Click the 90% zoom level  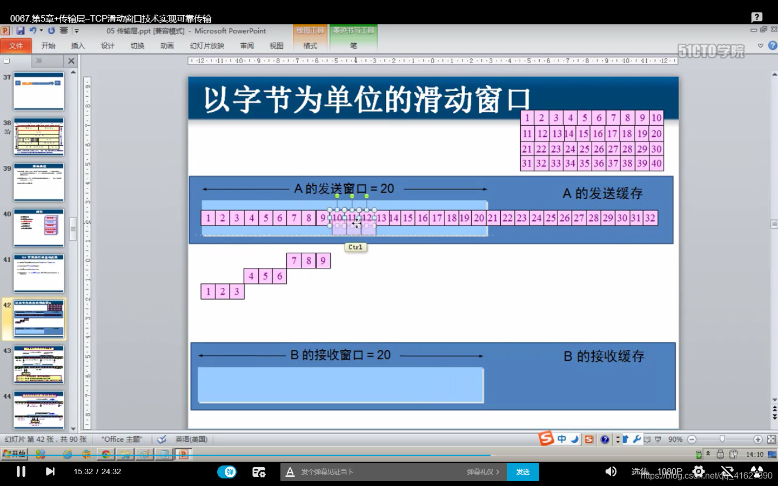[675, 440]
